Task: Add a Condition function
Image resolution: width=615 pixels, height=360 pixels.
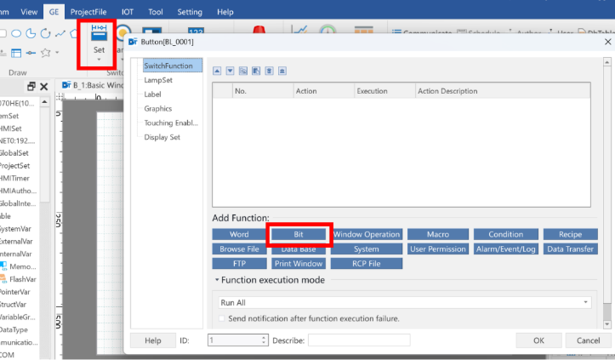Action: [x=506, y=234]
